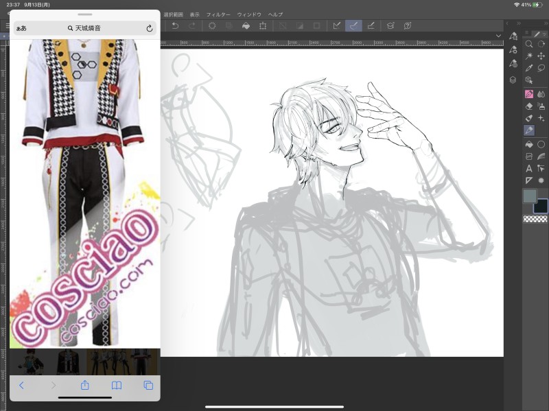This screenshot has height=411, width=549.
Task: Open the Layer palette stack icon
Action: pyautogui.click(x=513, y=80)
